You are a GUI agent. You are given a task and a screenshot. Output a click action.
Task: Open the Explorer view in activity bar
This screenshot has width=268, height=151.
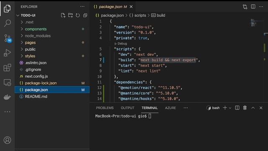(7, 8)
